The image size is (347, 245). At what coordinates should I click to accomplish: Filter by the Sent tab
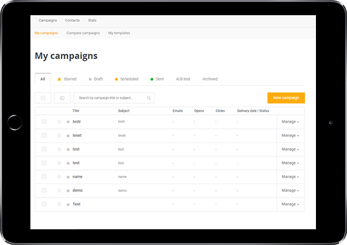[x=157, y=79]
